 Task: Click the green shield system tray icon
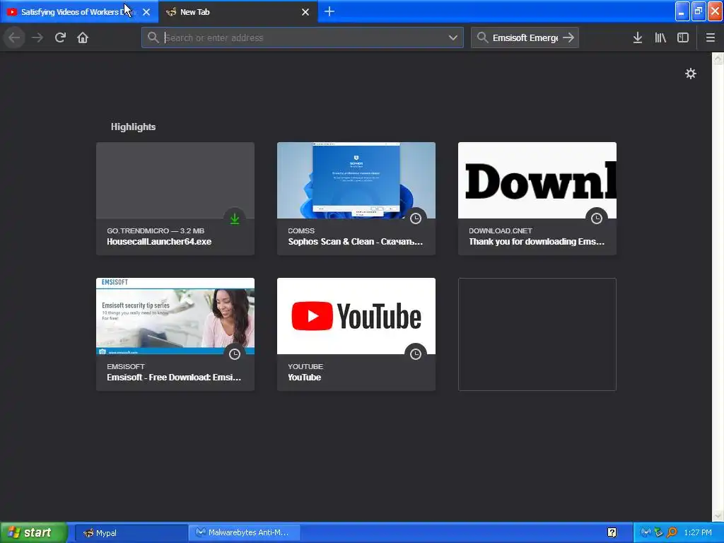658,533
